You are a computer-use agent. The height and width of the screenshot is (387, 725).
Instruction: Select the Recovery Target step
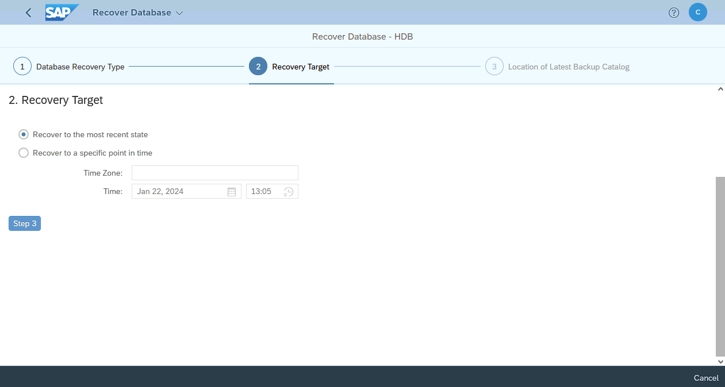(x=300, y=67)
